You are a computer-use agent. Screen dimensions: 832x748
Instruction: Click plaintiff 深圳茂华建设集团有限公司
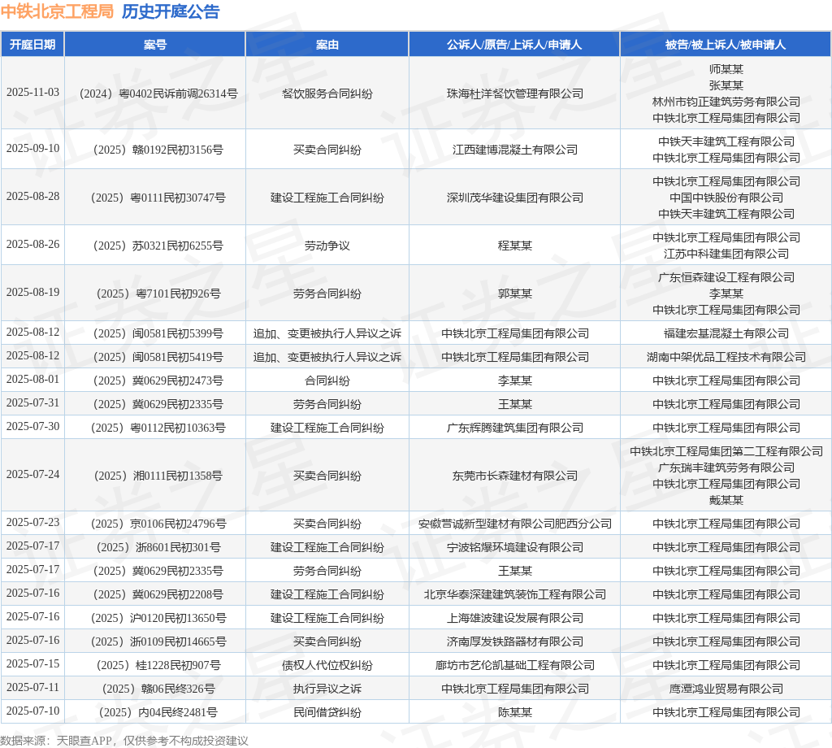pos(514,198)
